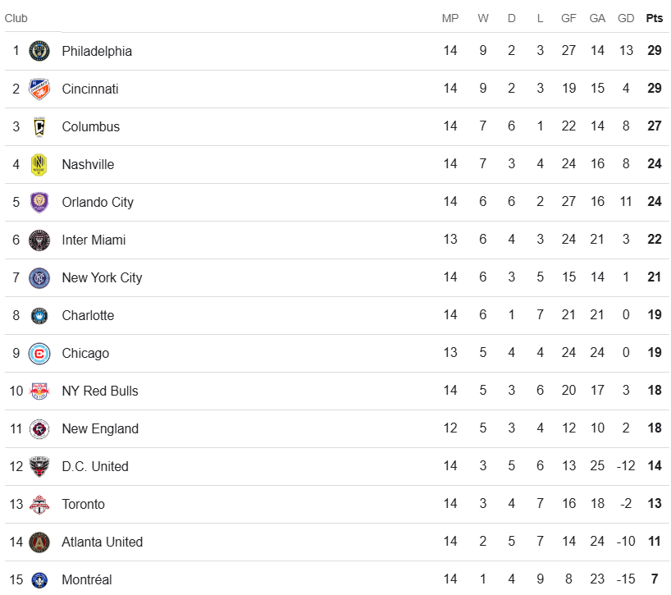Viewport: 671px width, 595px height.
Task: Select the Toronto team name
Action: coord(83,504)
